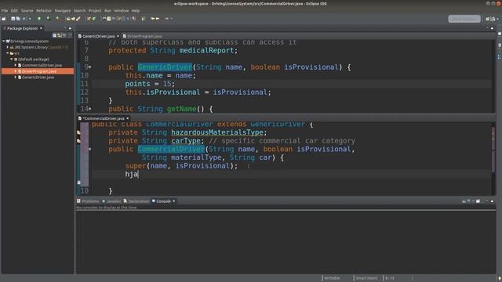Close the Package Explorer tab
The image size is (502, 282).
pyautogui.click(x=41, y=28)
